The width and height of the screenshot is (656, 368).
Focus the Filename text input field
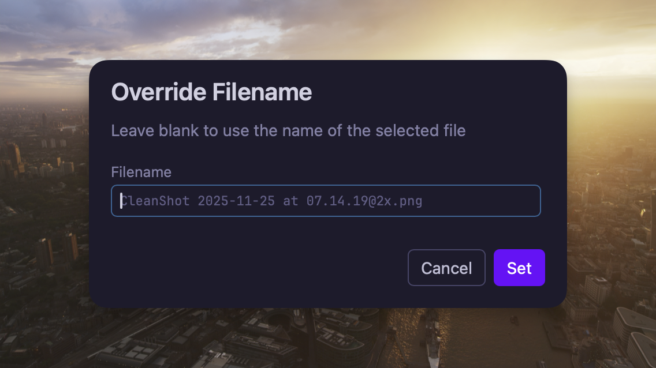326,201
